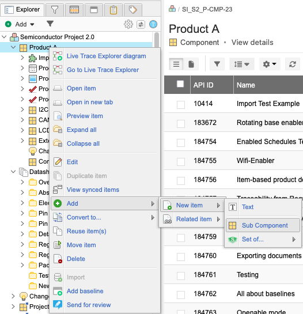Click the explorer filter funnel icon
This screenshot has height=314, width=303.
tap(50, 24)
